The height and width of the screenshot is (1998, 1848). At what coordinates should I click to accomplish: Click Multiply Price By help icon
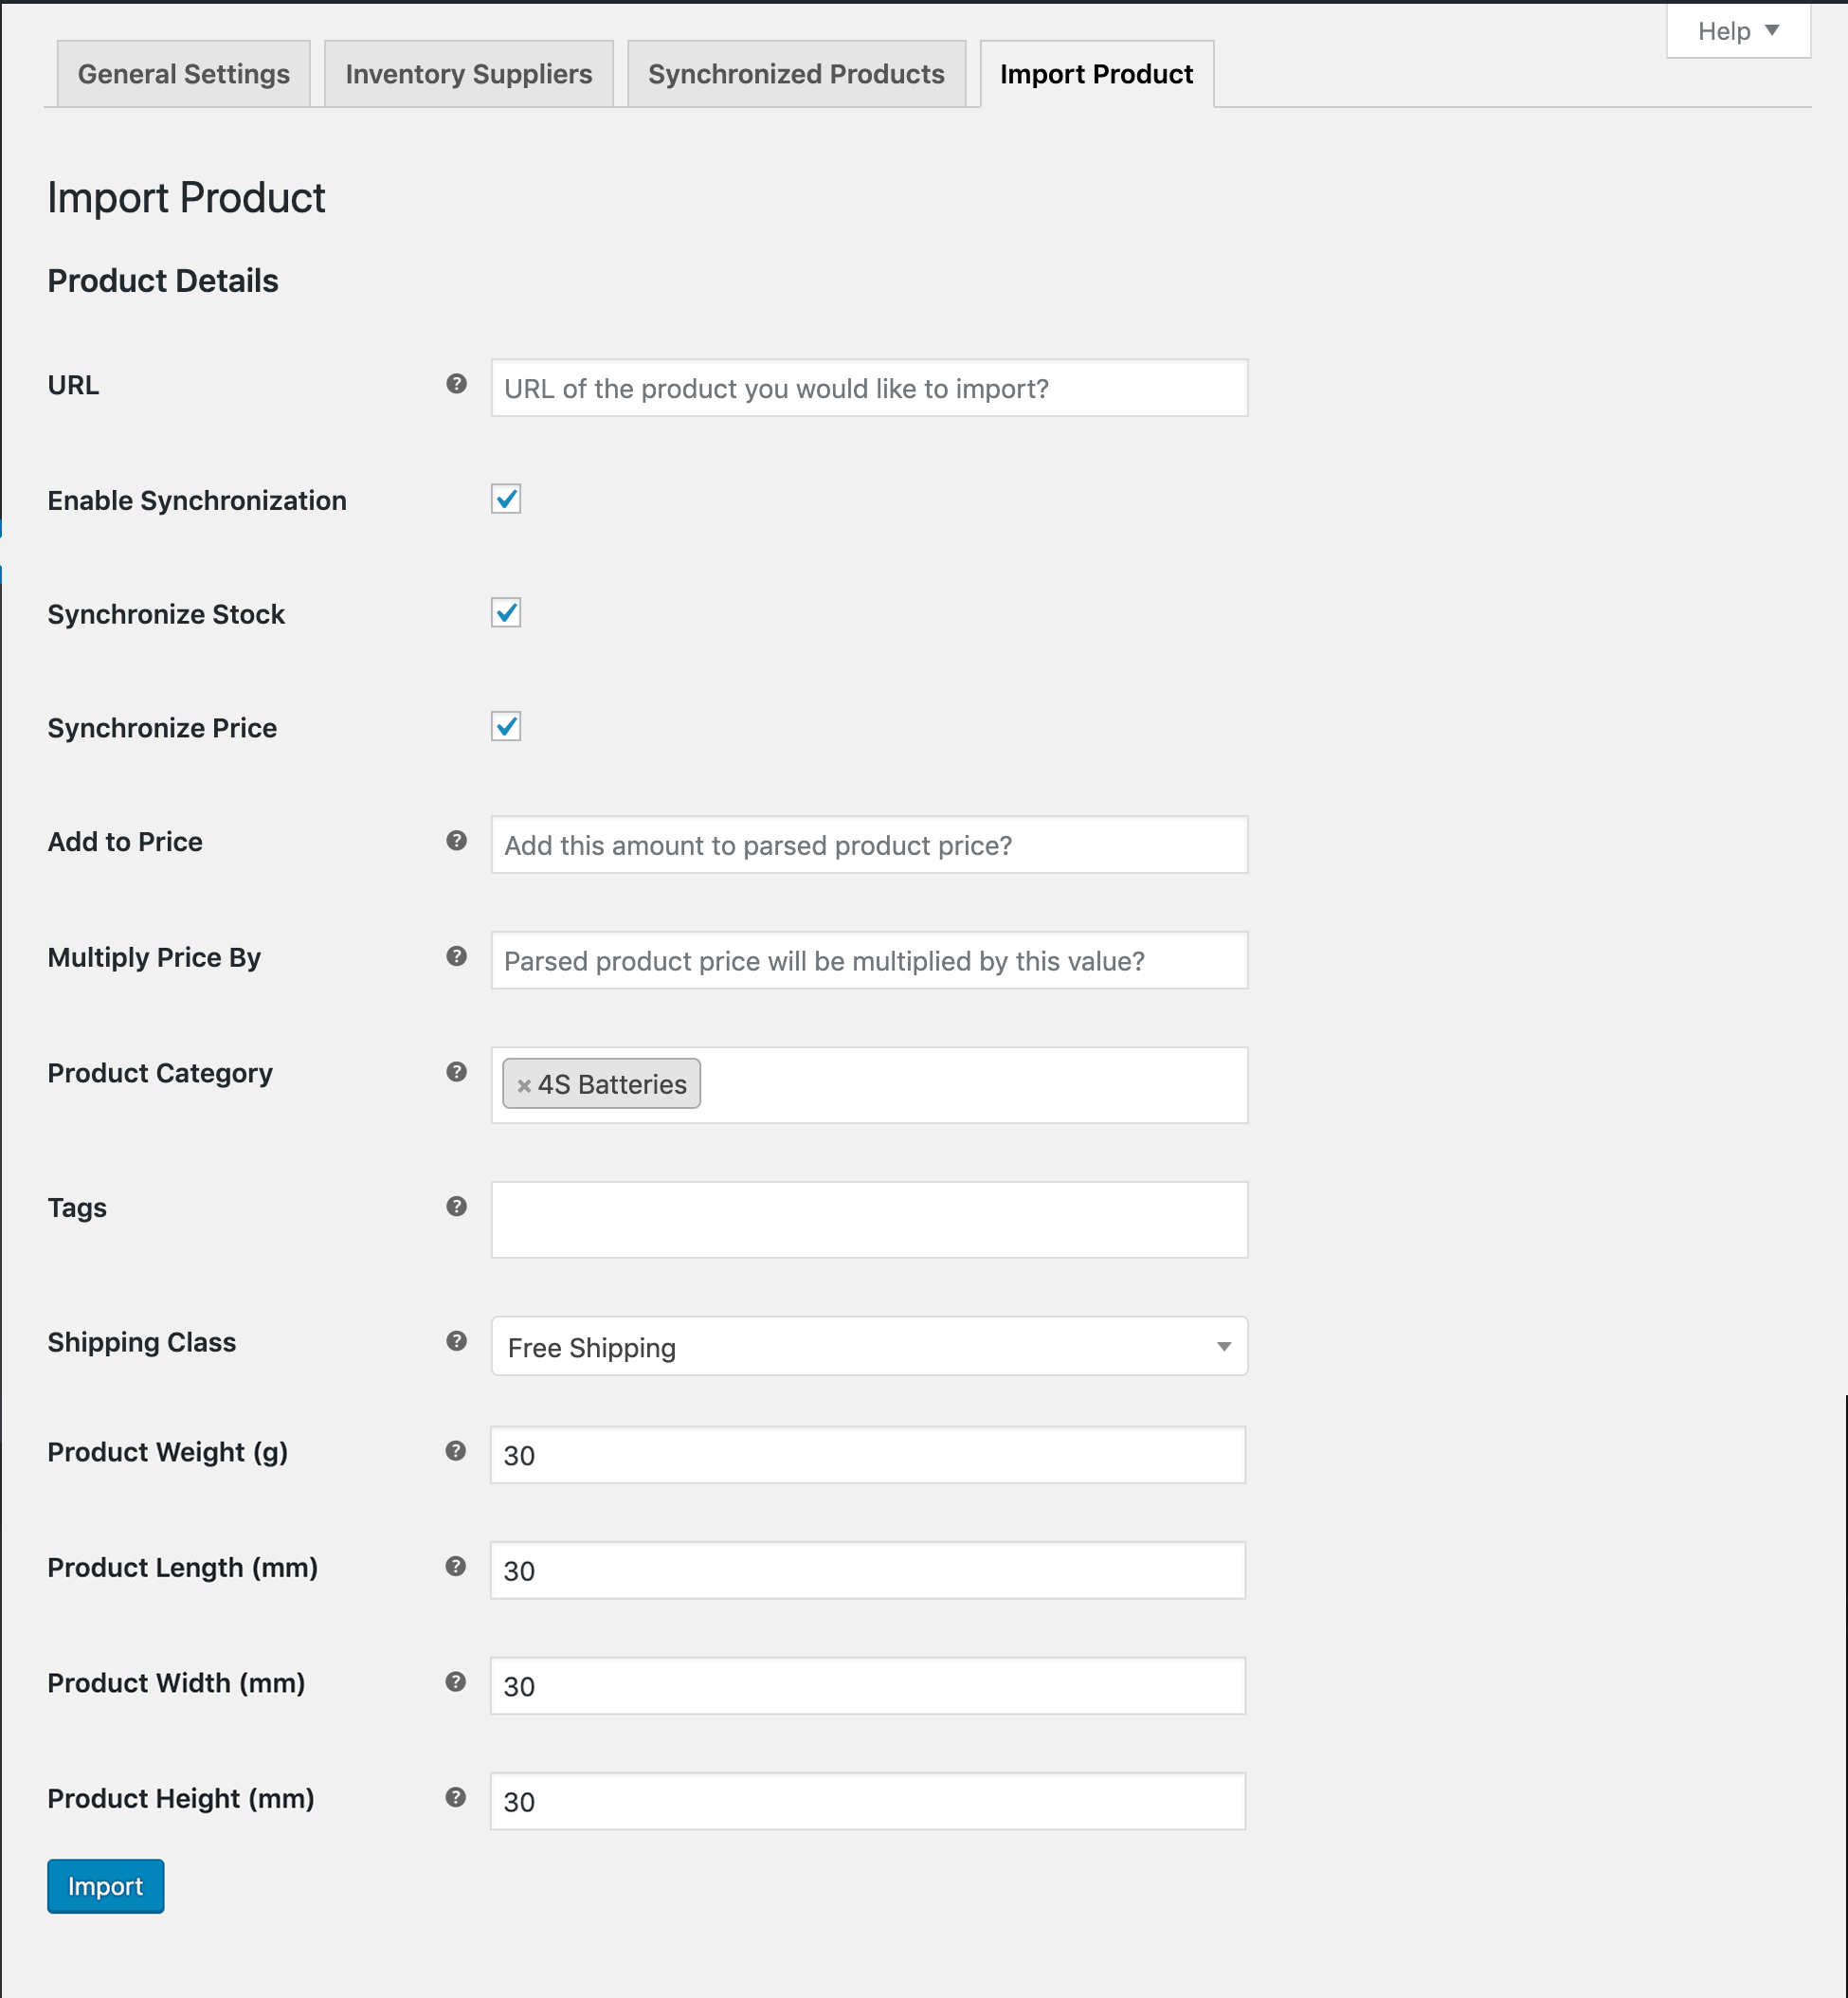(456, 957)
